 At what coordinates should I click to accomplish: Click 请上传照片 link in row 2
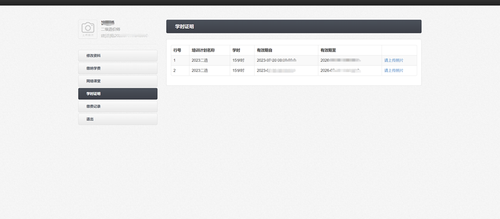pyautogui.click(x=393, y=71)
